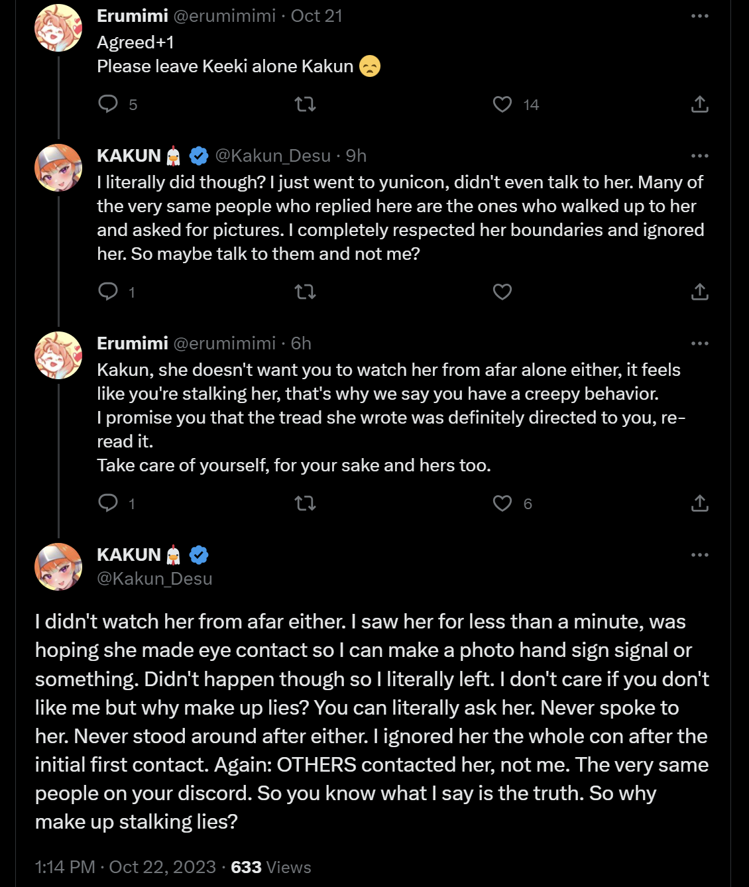Retweet Erumimi's 'Agreed+1' tweet
Screen dimensions: 749x887
tap(305, 104)
